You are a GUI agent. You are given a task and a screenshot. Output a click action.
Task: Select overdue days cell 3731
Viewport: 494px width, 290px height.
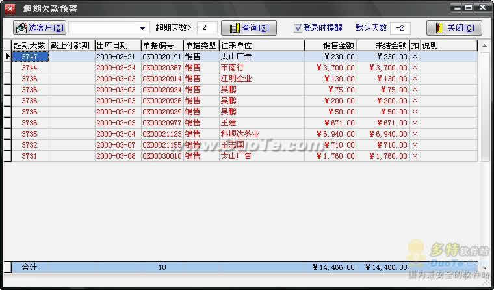pos(30,156)
